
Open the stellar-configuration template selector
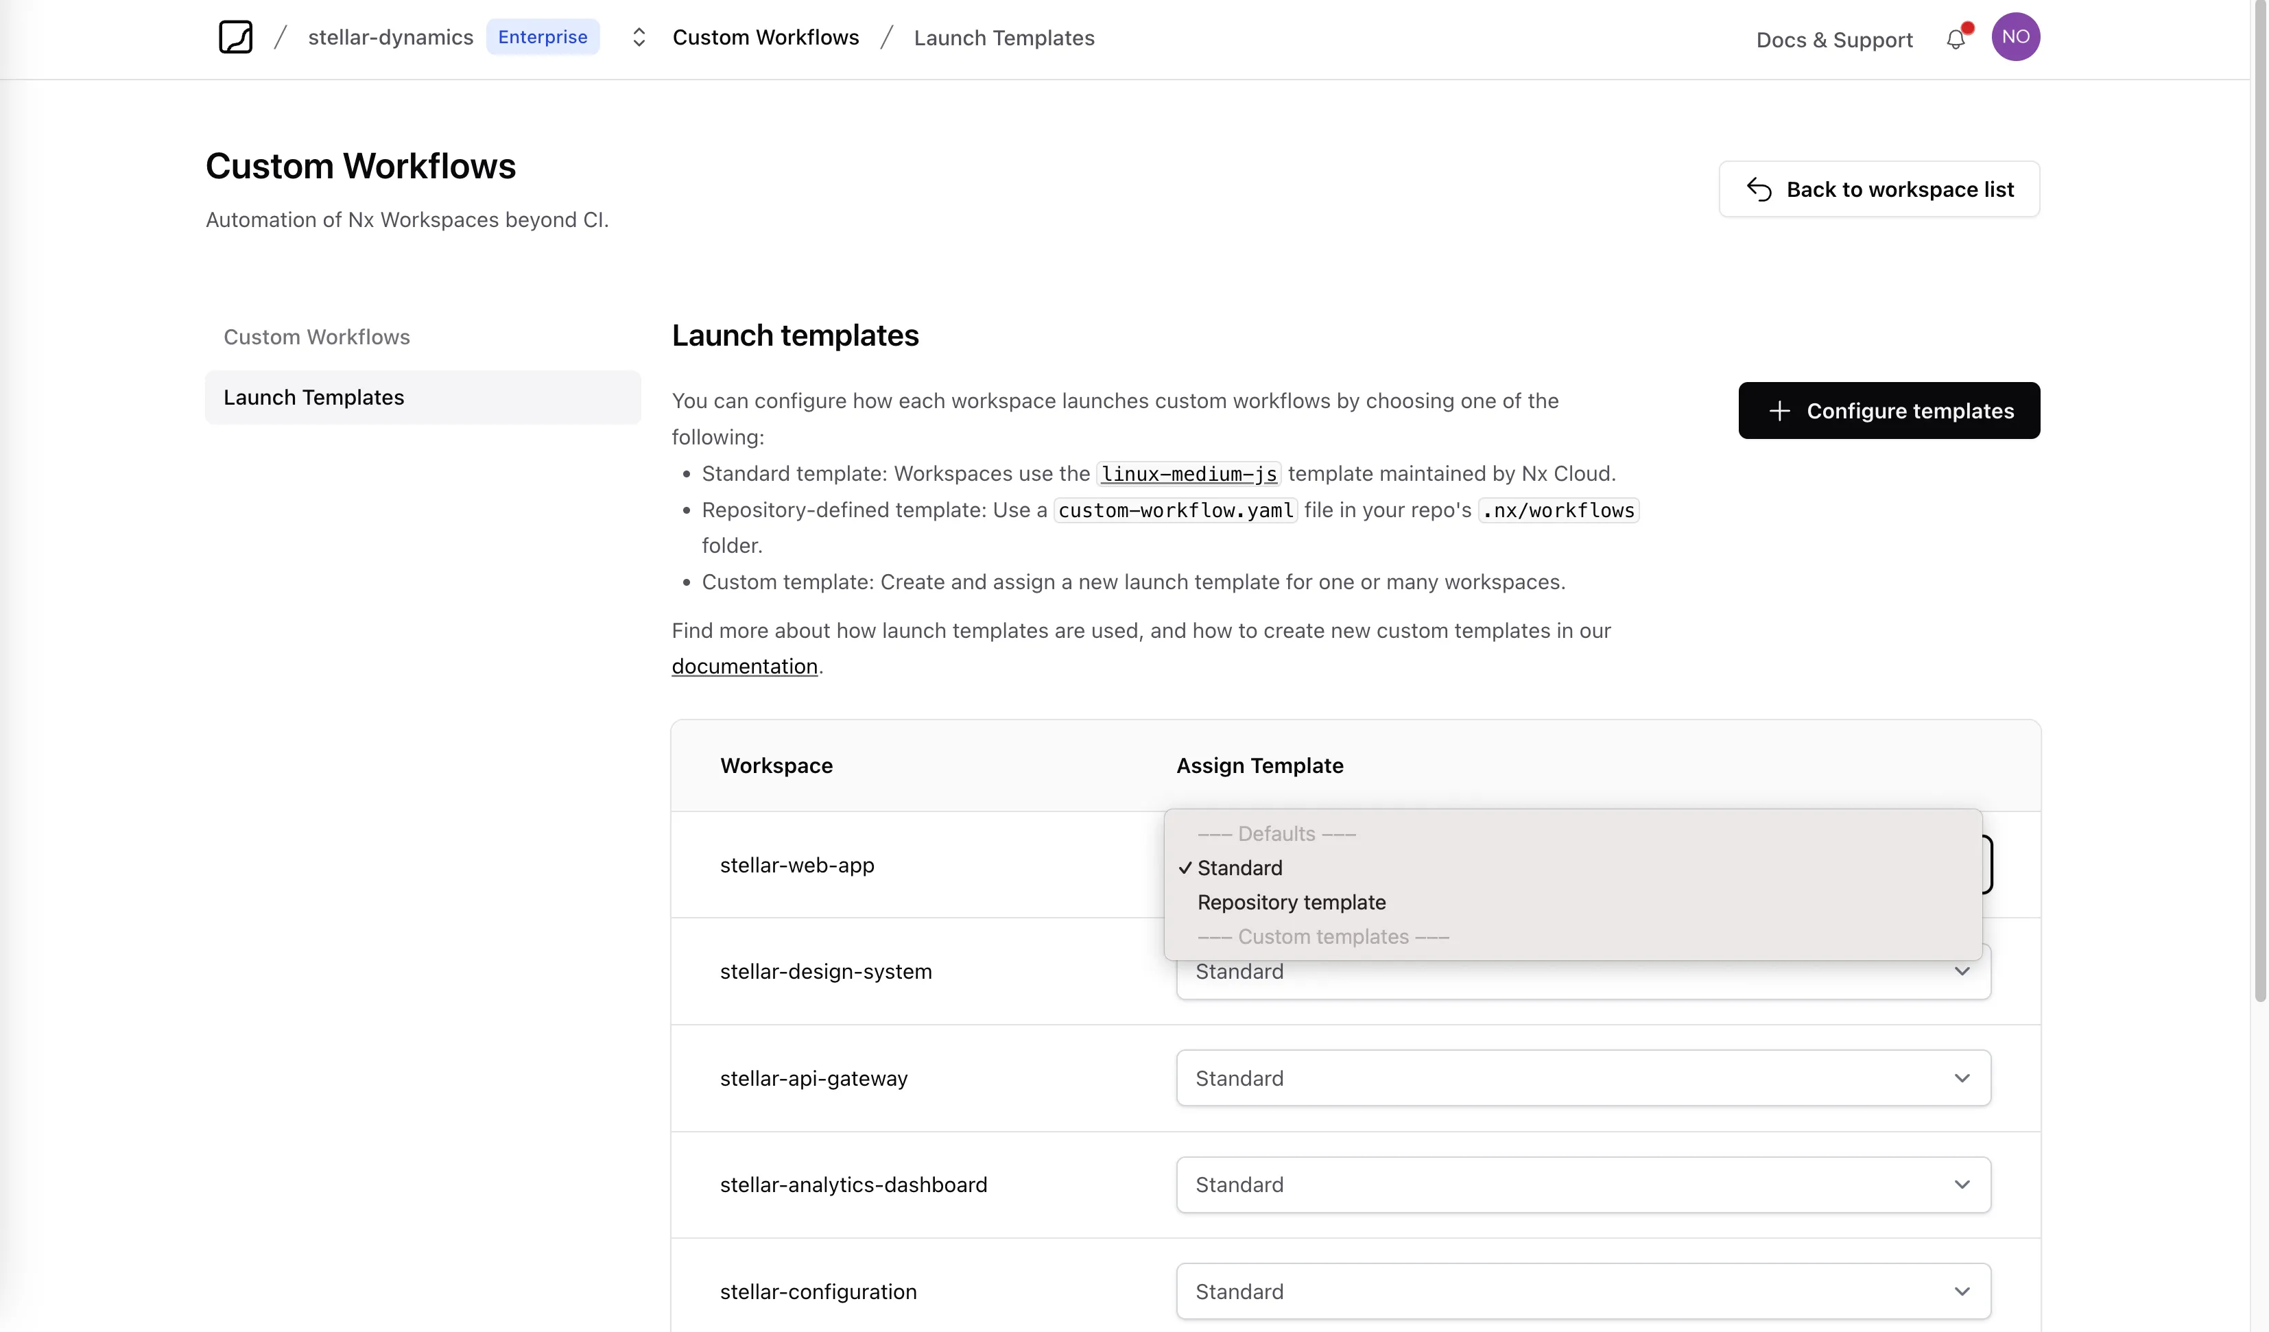tap(1584, 1291)
